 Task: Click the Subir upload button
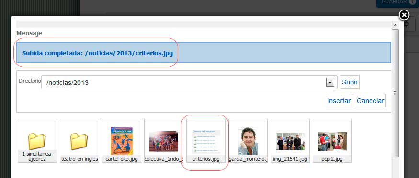[x=350, y=82]
